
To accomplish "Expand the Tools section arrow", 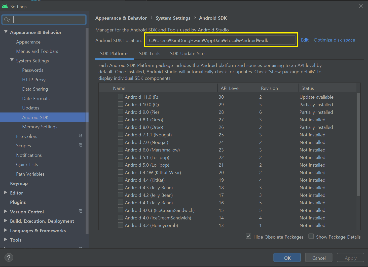I will point(6,240).
